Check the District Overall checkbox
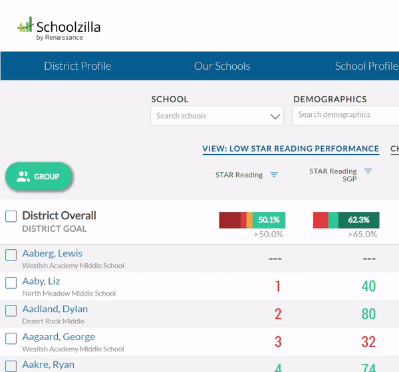399x372 pixels. click(x=11, y=217)
